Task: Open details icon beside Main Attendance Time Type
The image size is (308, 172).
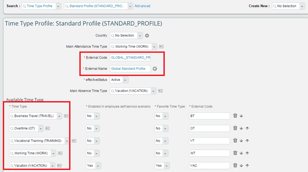Action: click(161, 47)
